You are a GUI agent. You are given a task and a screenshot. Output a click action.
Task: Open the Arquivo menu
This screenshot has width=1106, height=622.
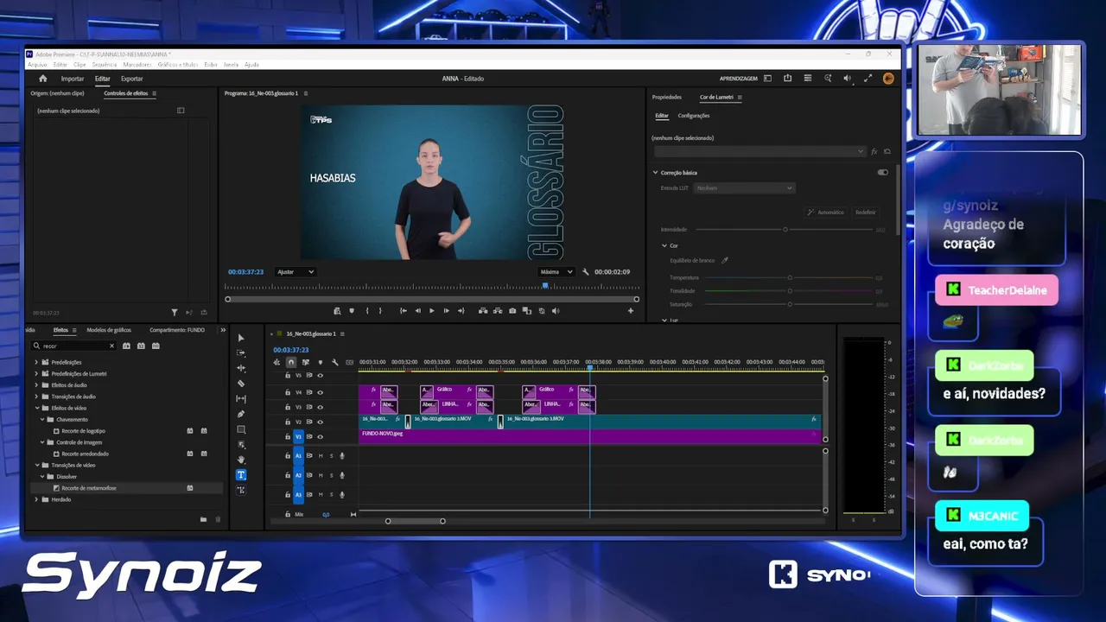tap(37, 65)
